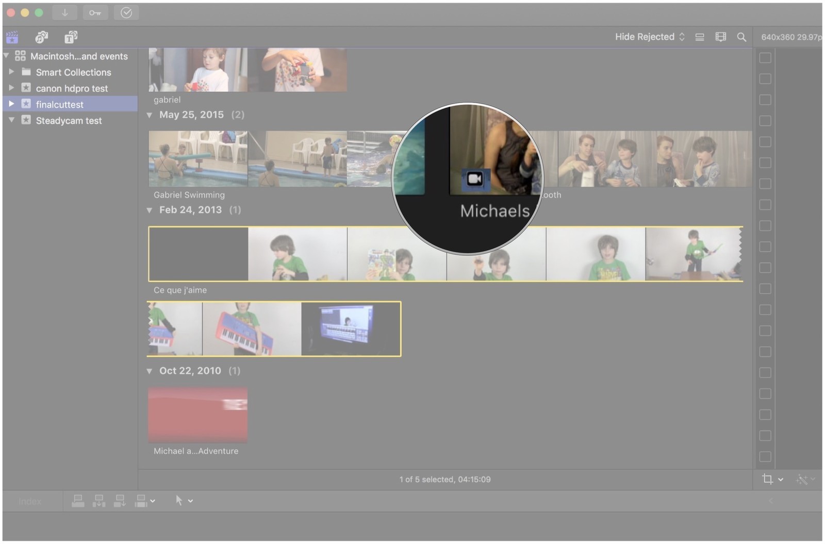Screen dimensions: 825x544
Task: Click the 640x360 29.97p resolution label
Action: click(x=790, y=37)
